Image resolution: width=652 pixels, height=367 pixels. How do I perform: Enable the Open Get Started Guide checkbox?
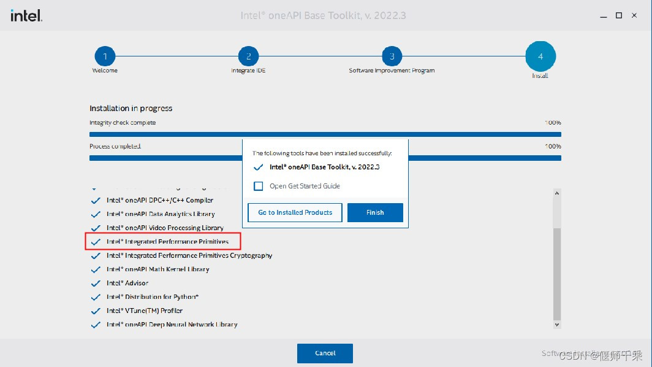pyautogui.click(x=258, y=185)
